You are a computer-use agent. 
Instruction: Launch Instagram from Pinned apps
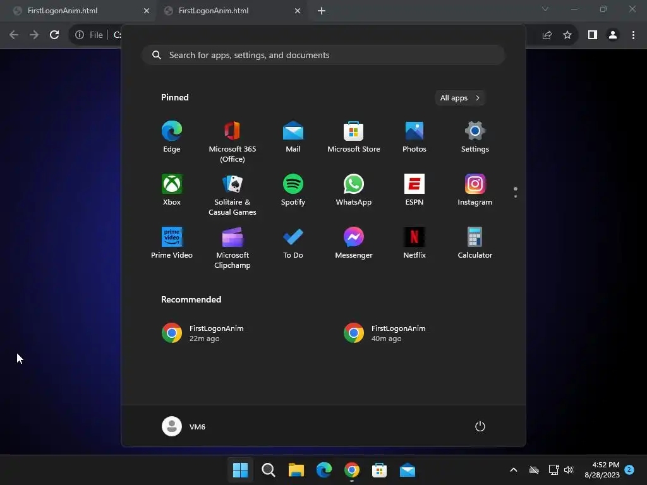point(475,189)
